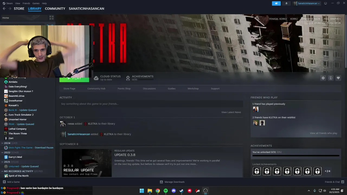Collapse the NO RECORDED ACTIVITY group

click(2, 171)
